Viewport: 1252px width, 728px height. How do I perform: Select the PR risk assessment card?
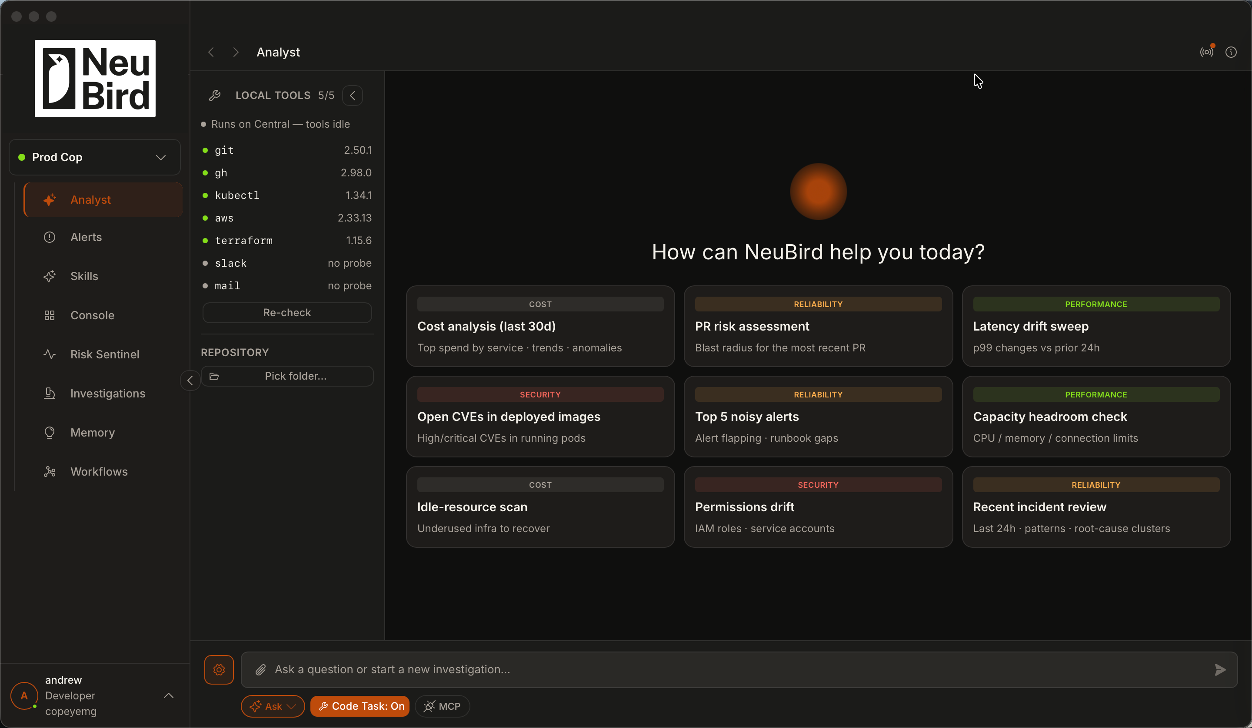coord(818,326)
